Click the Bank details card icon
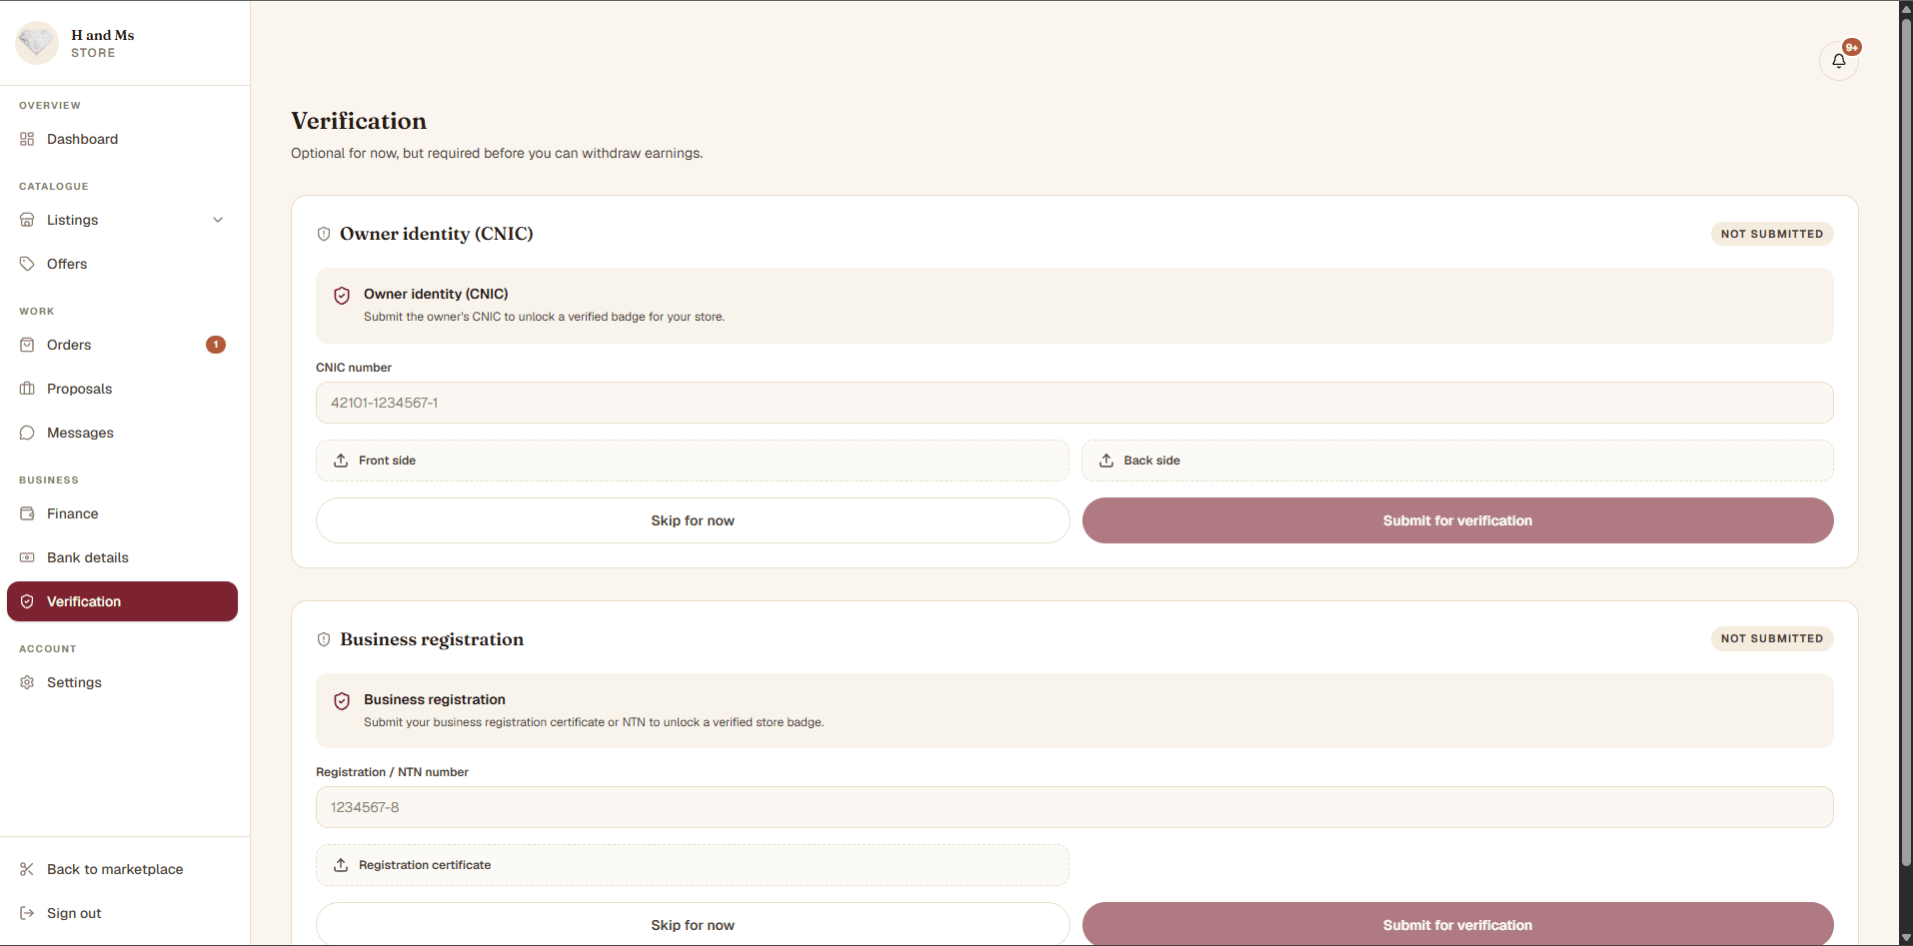Viewport: 1913px width, 946px height. (27, 557)
